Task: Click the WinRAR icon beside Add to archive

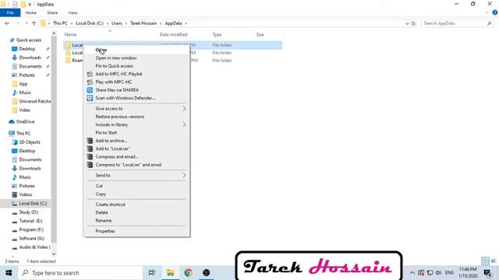Action: click(x=90, y=141)
